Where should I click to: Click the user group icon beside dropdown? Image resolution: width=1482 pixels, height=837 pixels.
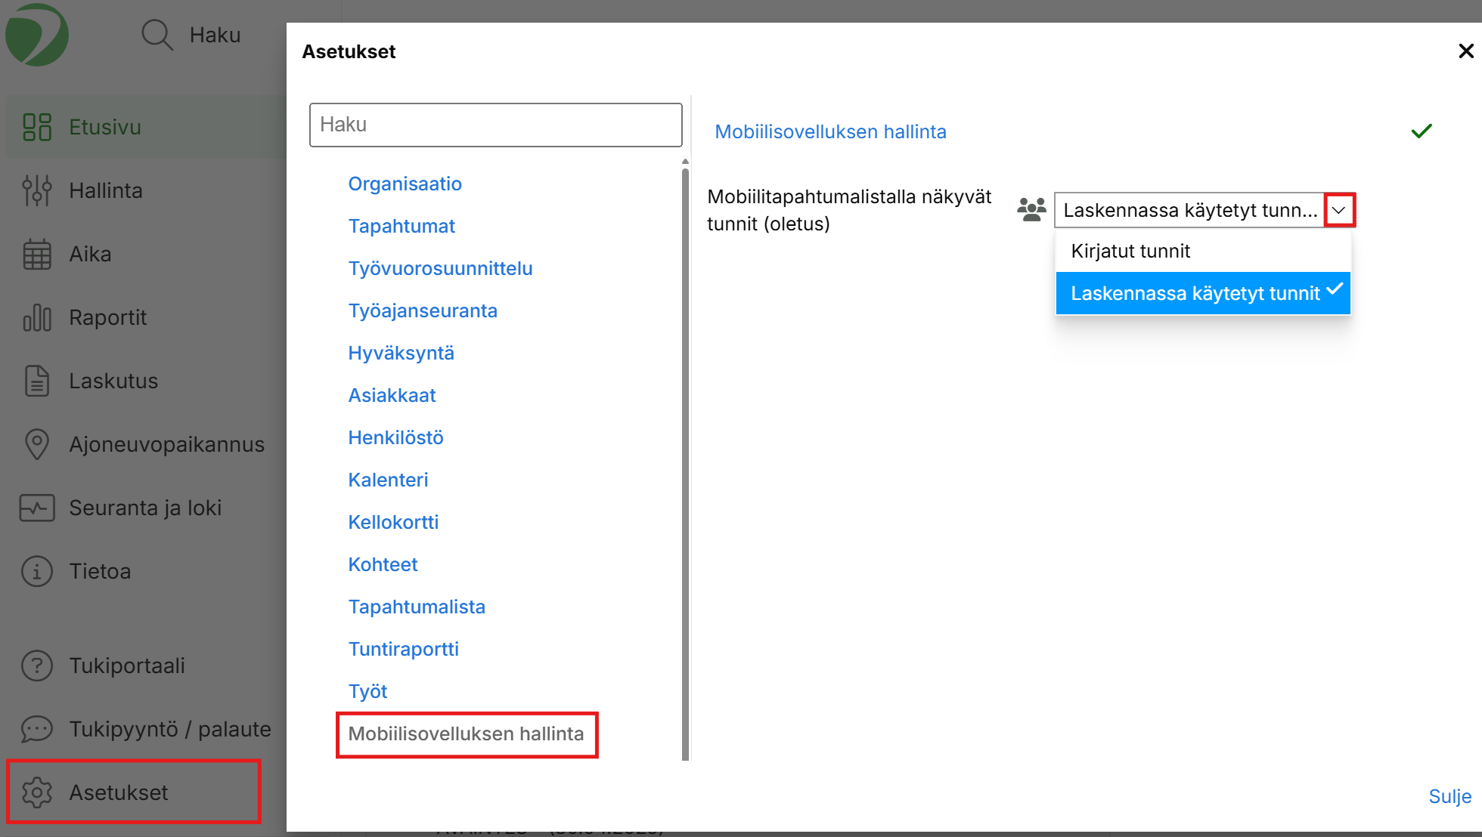[x=1031, y=209]
